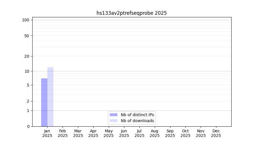Click the Apr 2025 x-axis label
The width and height of the screenshot is (257, 142).
[93, 133]
